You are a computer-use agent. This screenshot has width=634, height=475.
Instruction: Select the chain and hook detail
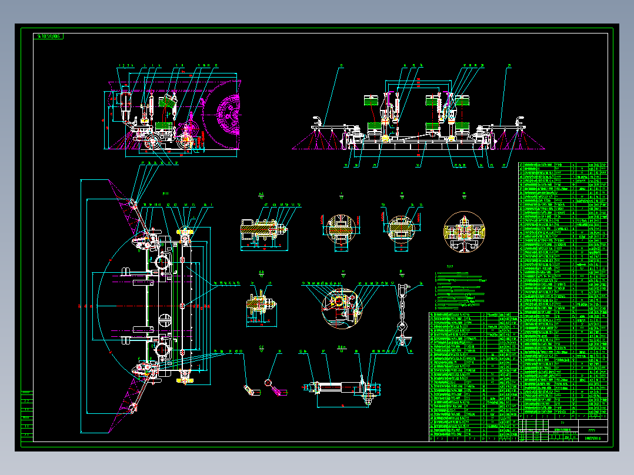[x=402, y=315]
